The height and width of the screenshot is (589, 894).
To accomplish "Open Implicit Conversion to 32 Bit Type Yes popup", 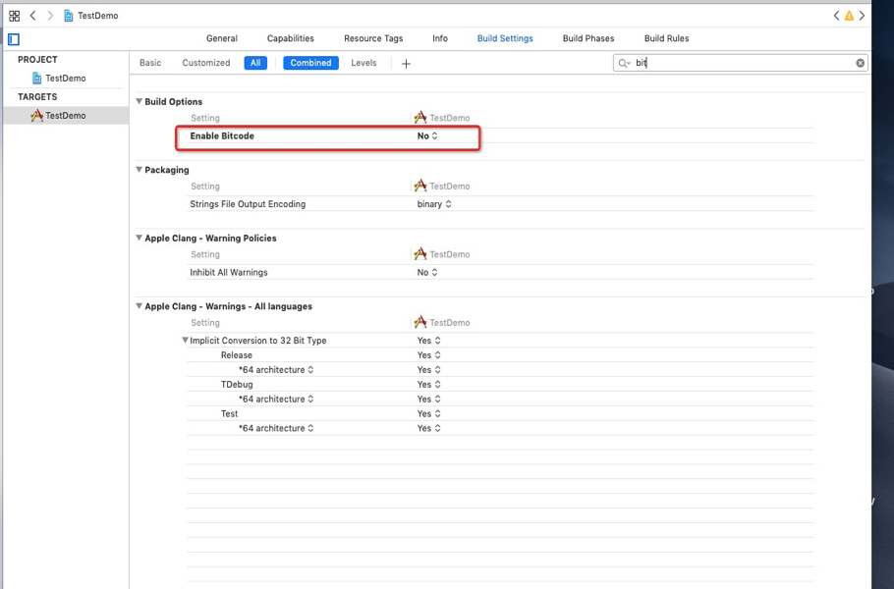I will pos(428,341).
